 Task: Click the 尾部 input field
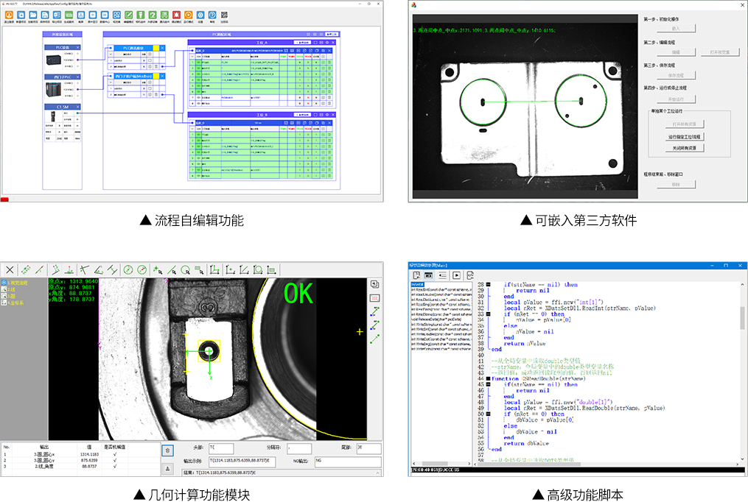point(368,448)
